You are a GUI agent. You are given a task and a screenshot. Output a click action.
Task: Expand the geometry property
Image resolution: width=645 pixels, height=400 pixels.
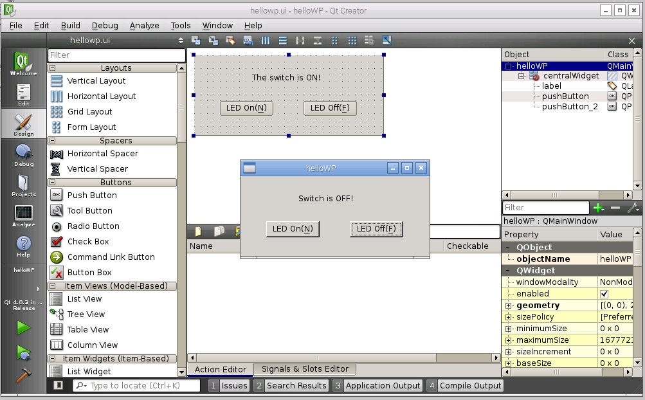point(508,305)
